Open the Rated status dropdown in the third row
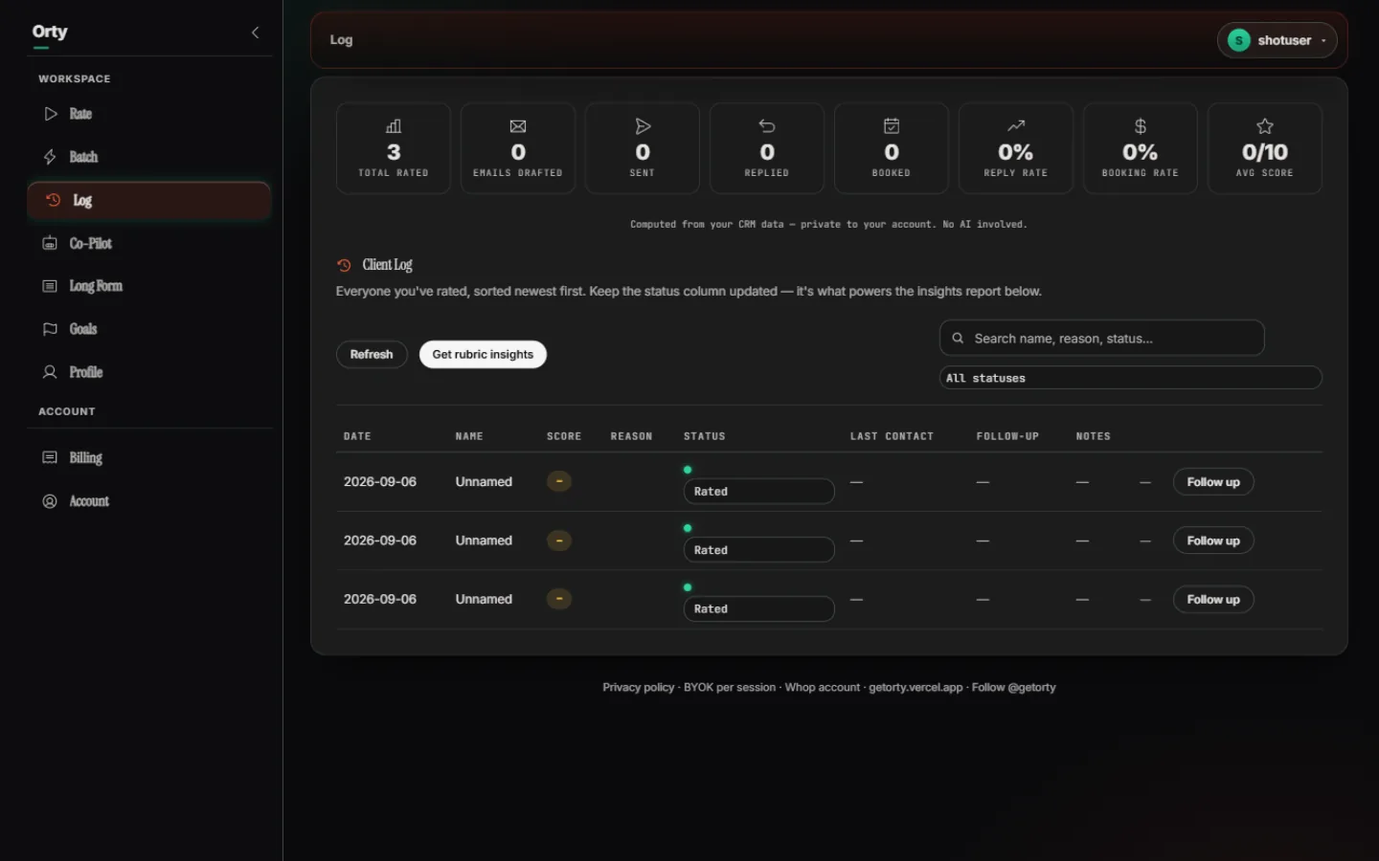Screen dimensions: 1379x861 tap(758, 608)
